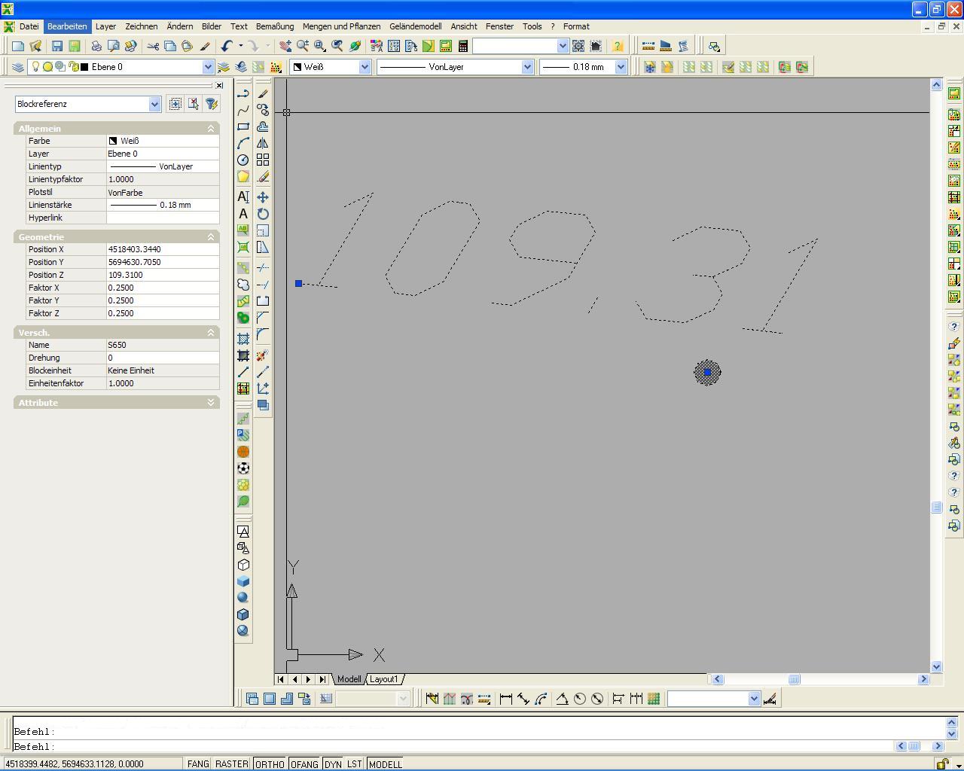This screenshot has width=964, height=771.
Task: Open the Geländemodell menu
Action: pos(415,26)
